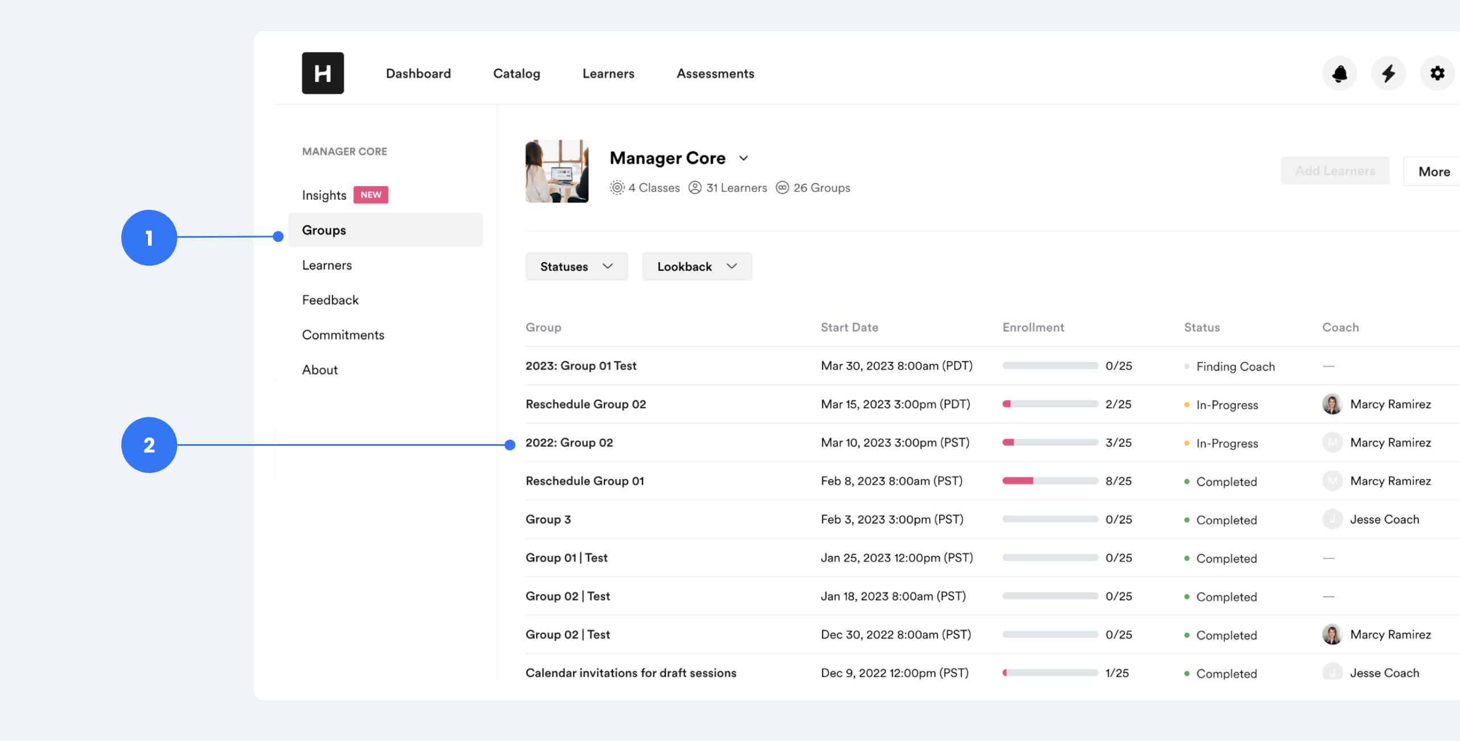Switch to the Assessments section

(715, 73)
